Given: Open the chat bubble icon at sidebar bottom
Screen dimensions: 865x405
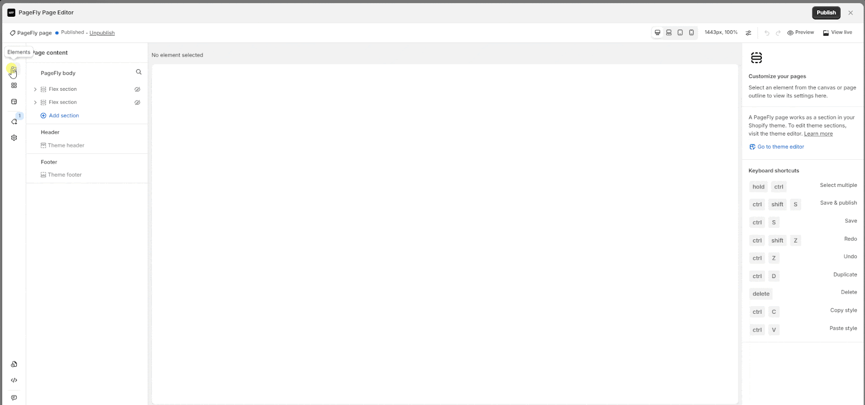Looking at the screenshot, I should coord(14,398).
